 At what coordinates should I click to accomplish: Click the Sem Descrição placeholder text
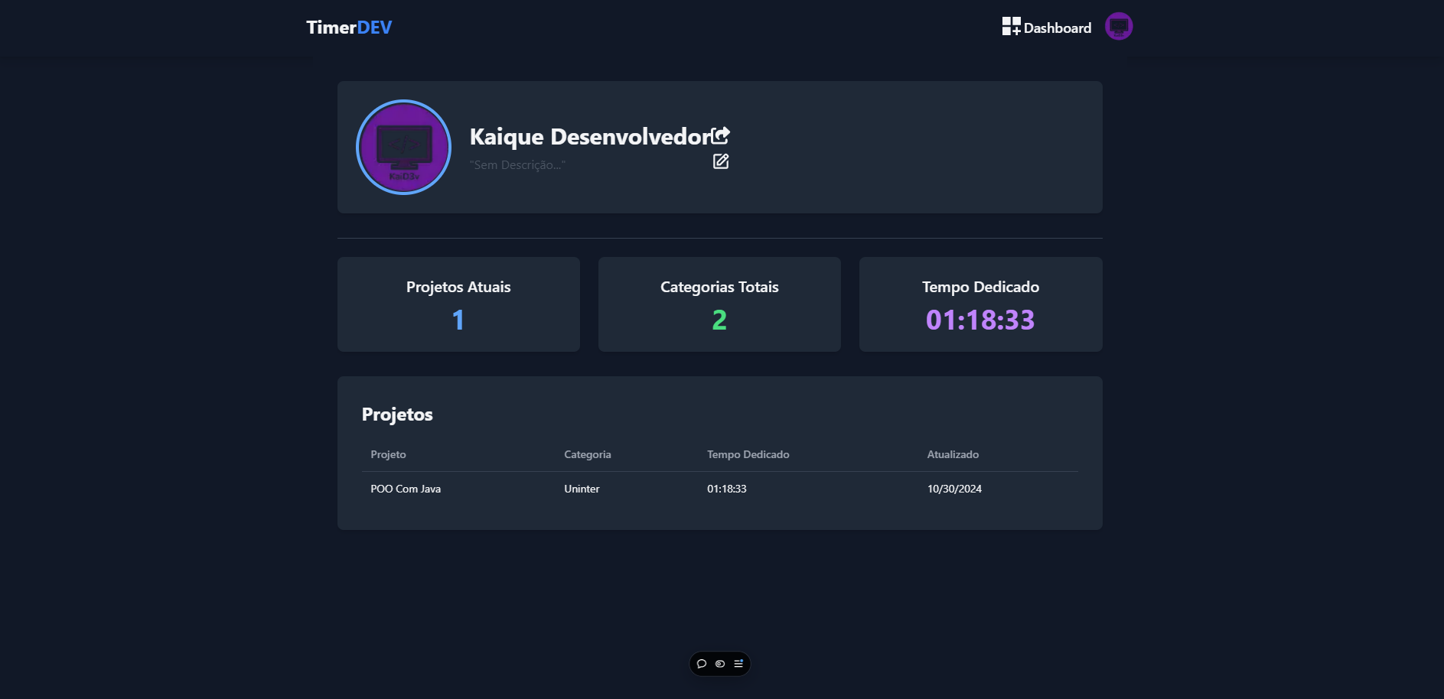point(517,164)
